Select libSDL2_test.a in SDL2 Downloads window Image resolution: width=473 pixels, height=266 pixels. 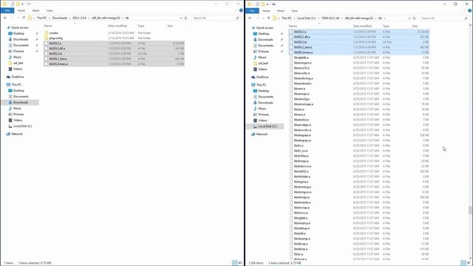(114, 59)
